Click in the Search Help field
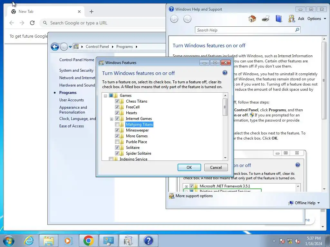Viewport: 330px width, 247px height. pos(245,30)
